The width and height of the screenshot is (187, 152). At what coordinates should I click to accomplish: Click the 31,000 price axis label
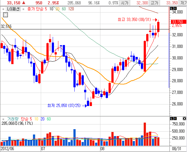tap(177, 46)
